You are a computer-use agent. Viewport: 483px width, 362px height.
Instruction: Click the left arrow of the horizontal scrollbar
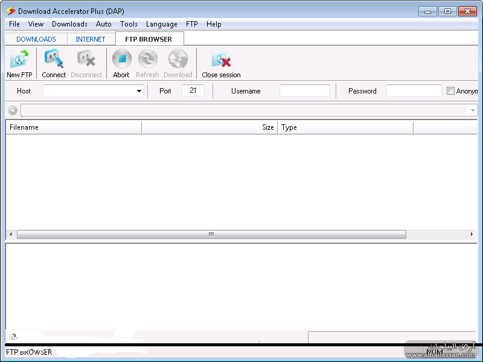(11, 234)
